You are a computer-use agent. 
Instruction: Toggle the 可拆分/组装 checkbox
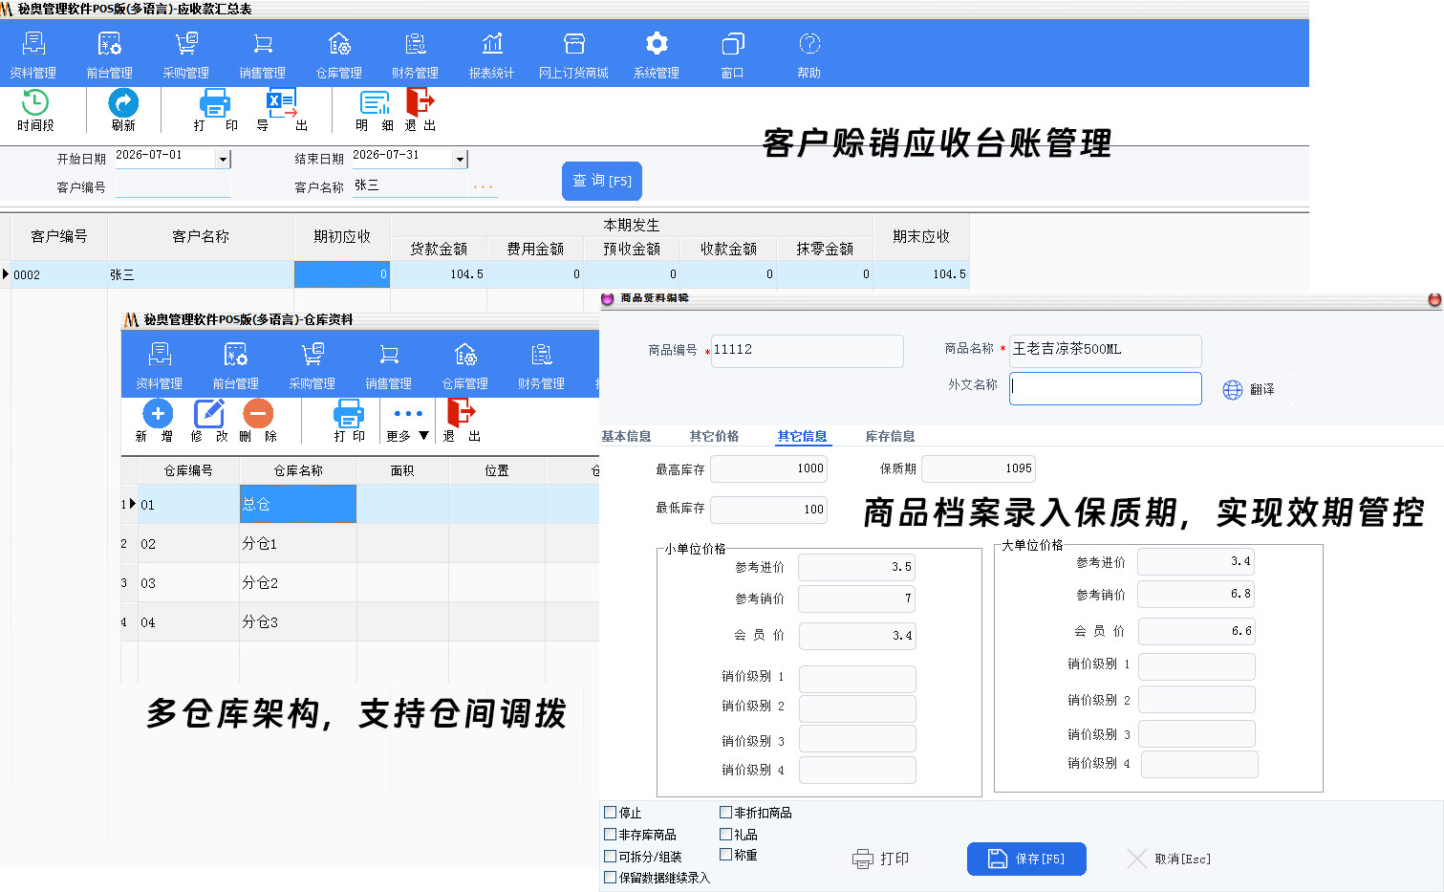click(610, 856)
